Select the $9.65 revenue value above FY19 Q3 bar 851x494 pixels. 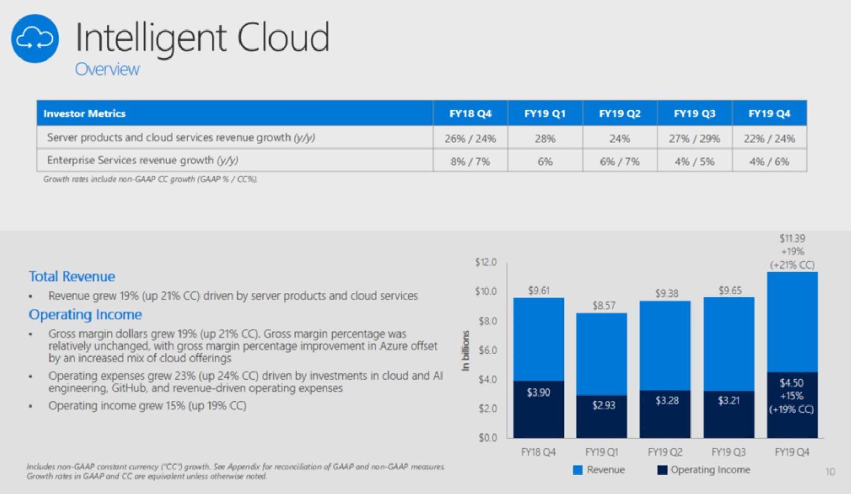(x=729, y=291)
